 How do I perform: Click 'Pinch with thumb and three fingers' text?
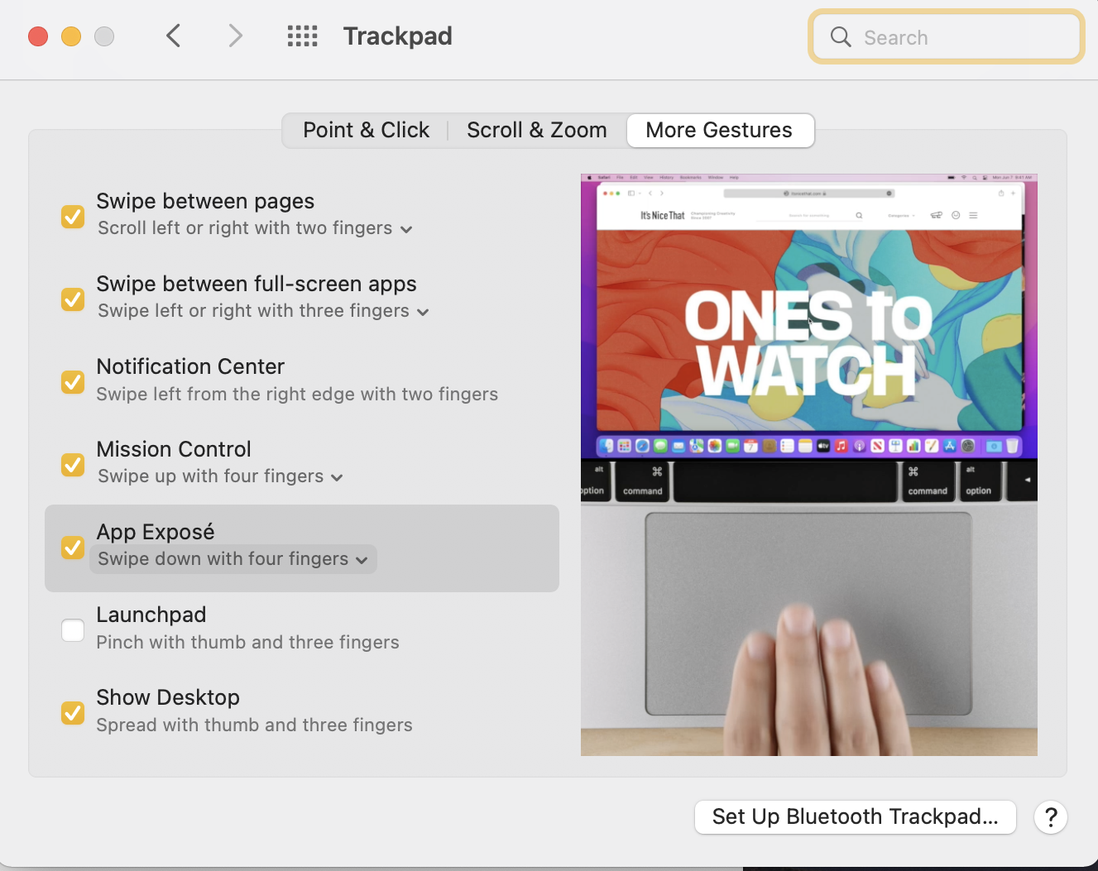(x=247, y=643)
